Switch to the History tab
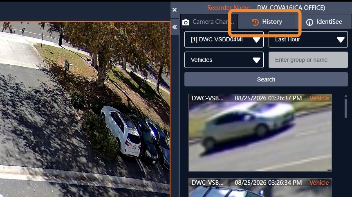Image resolution: width=352 pixels, height=197 pixels. click(266, 22)
